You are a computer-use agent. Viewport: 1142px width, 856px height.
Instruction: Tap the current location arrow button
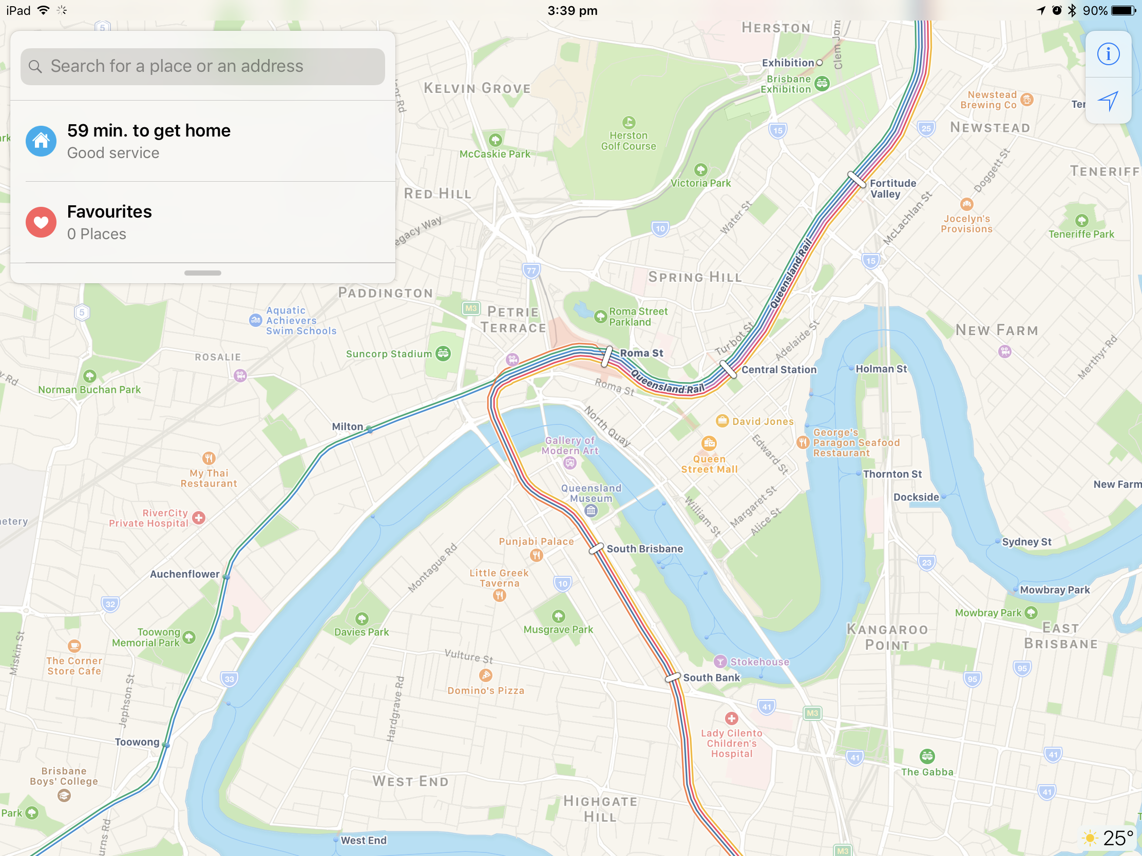coord(1109,101)
